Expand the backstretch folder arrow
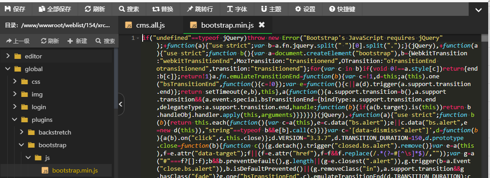490x178 pixels. 21,132
